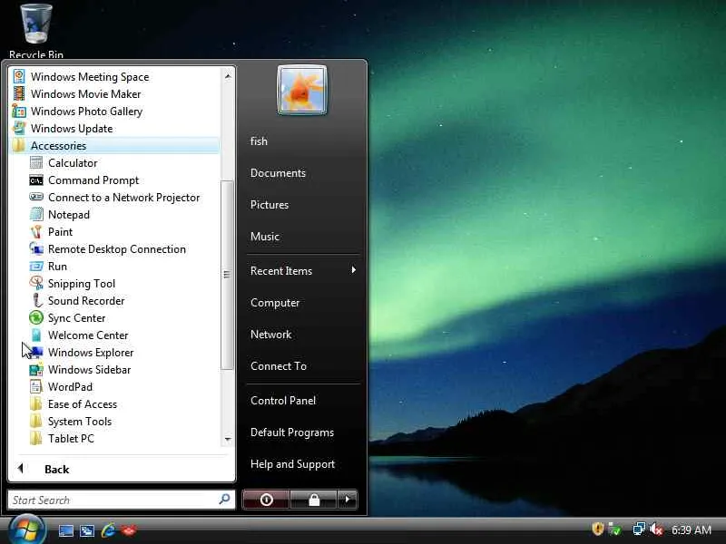Launch Internet Explorer from Quick Launch

tap(108, 530)
